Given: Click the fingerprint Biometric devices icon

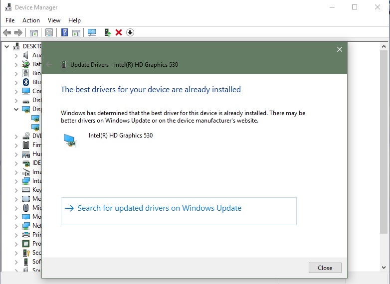Looking at the screenshot, I should click(26, 73).
